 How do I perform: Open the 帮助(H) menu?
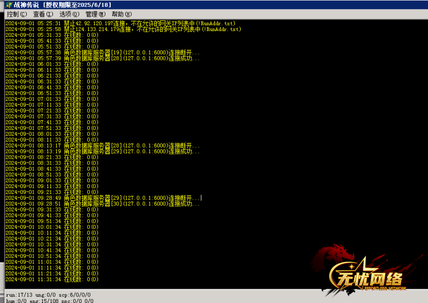coord(121,14)
